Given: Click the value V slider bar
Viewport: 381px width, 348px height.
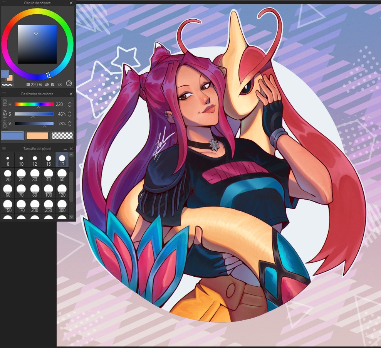Looking at the screenshot, I should (34, 124).
